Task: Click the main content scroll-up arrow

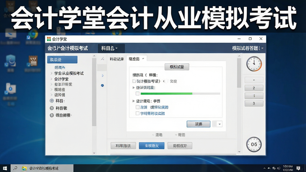Action: click(239, 56)
